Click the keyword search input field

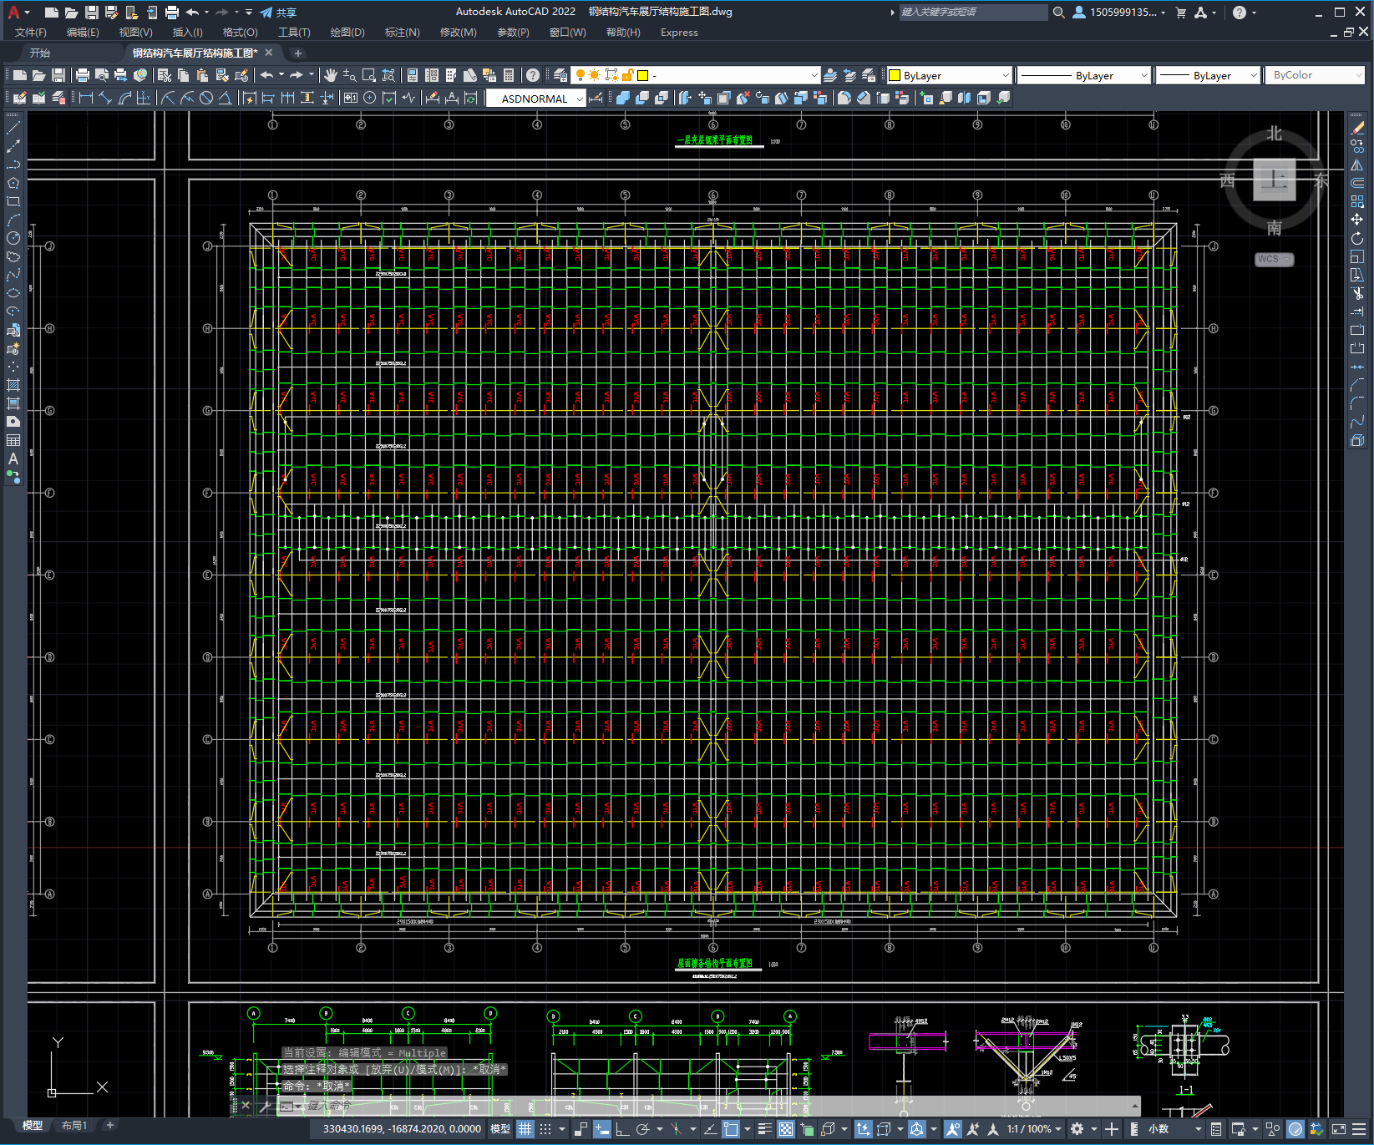coord(973,12)
